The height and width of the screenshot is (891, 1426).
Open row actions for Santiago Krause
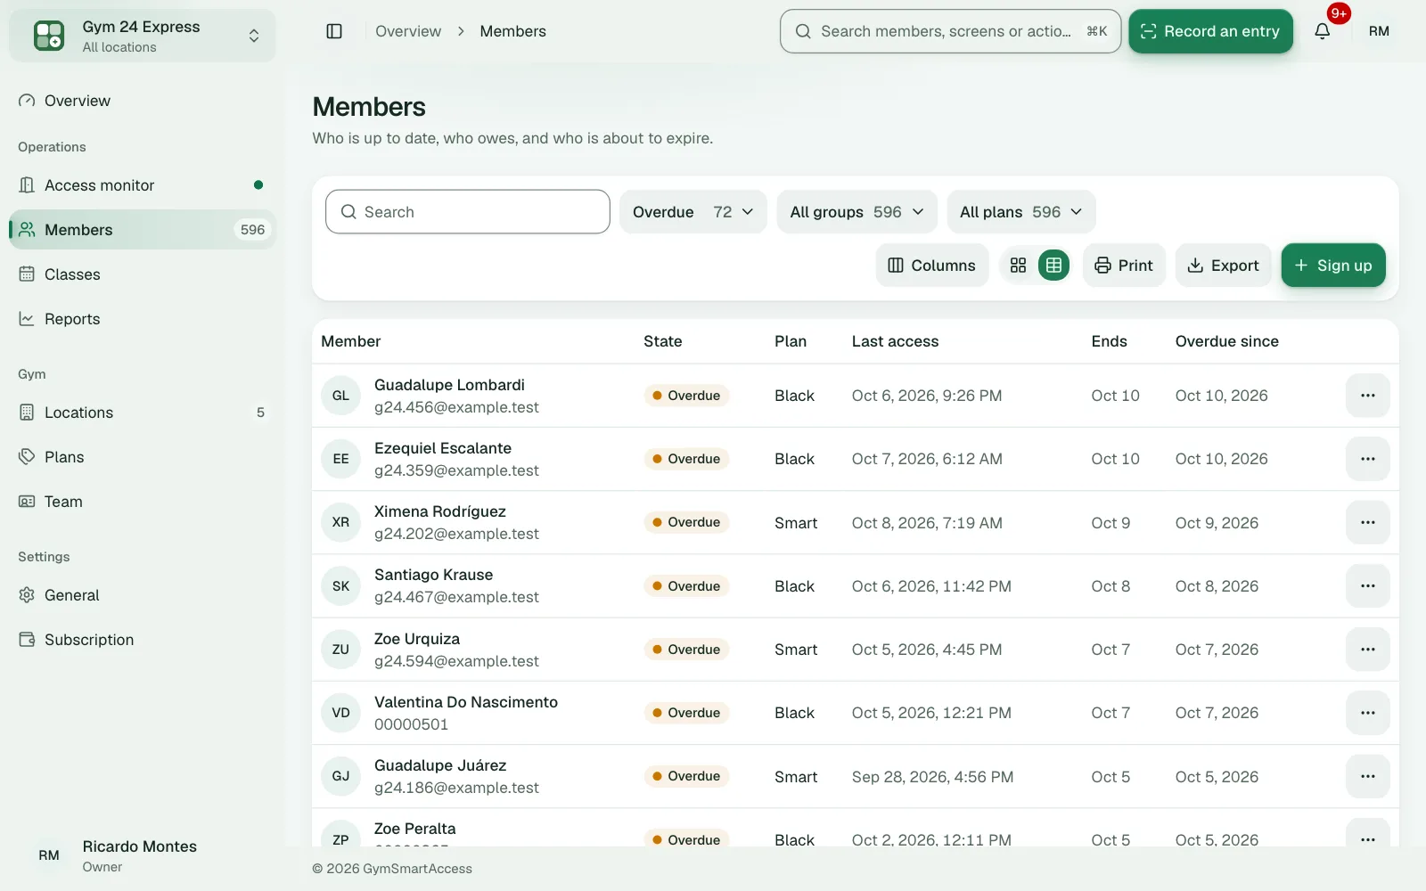pyautogui.click(x=1367, y=586)
